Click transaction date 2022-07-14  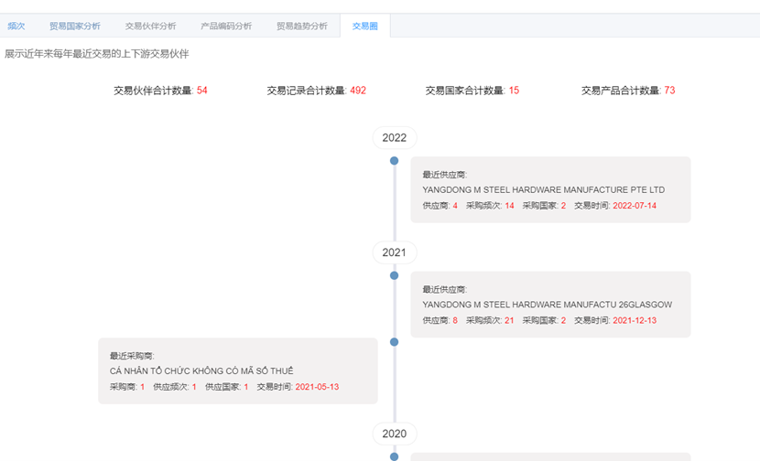coord(635,206)
